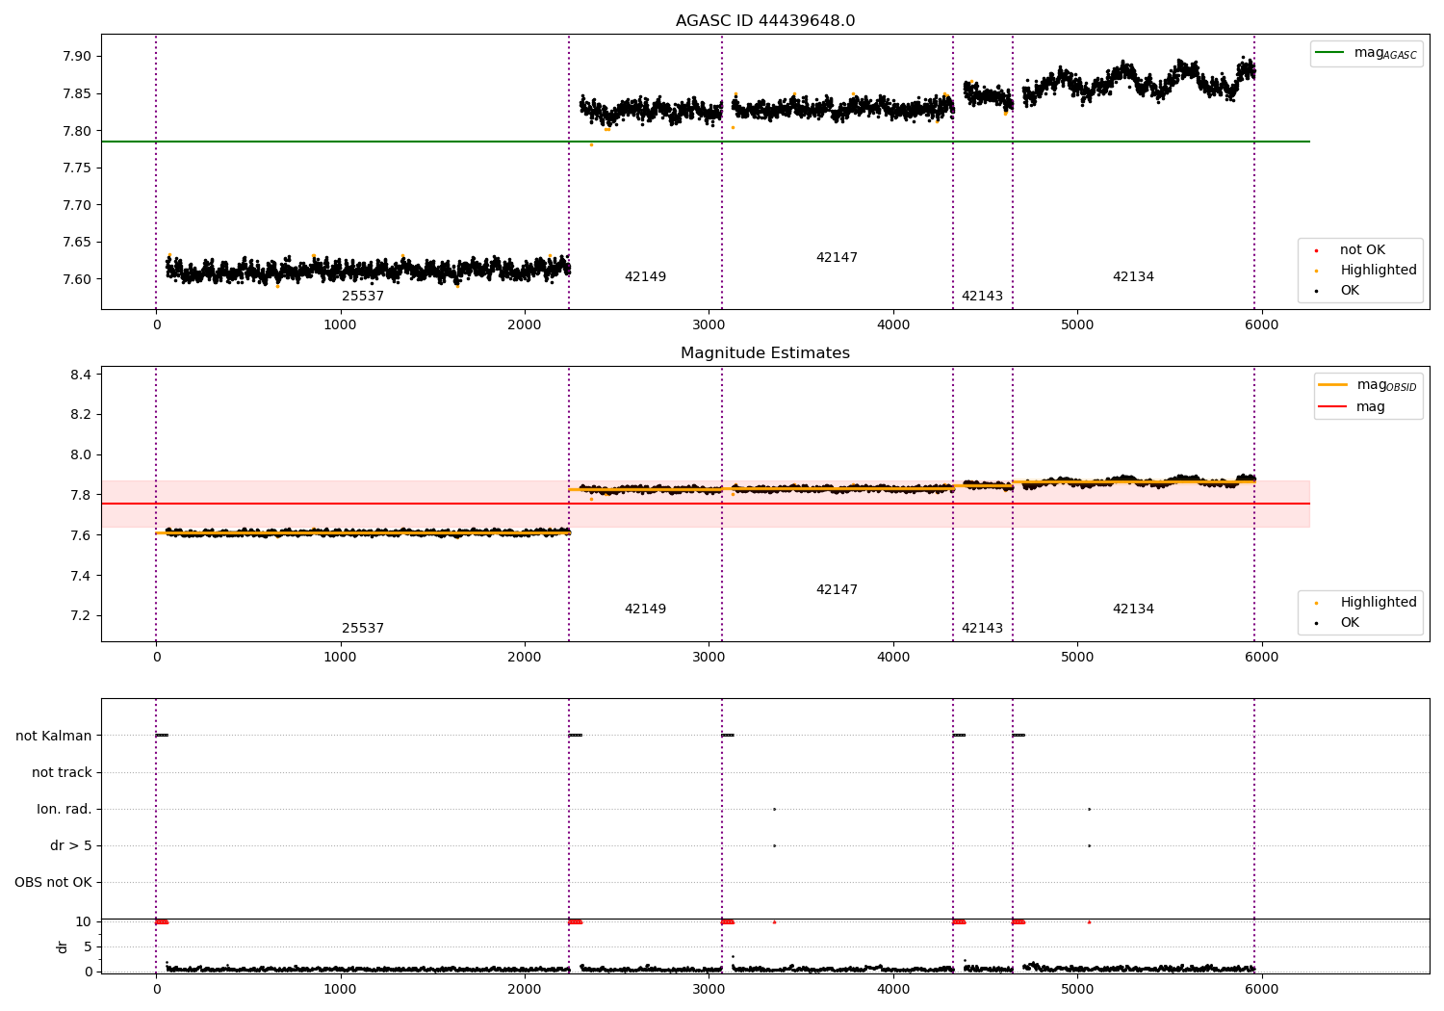Click obsid label 42147 in Magnitude Estimates plot

point(837,590)
